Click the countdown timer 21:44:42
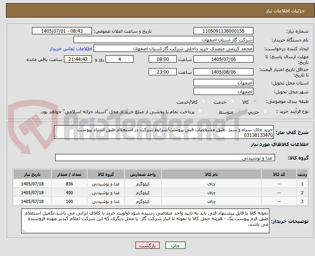 click(78, 59)
